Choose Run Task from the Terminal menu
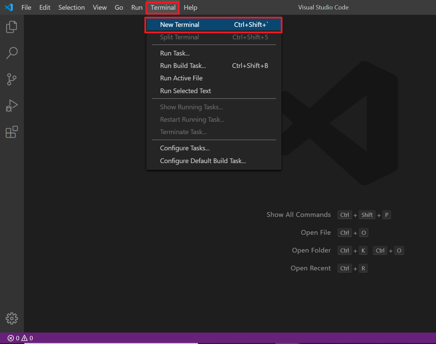The image size is (436, 344). point(175,53)
